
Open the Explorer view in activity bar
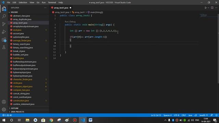tap(4, 9)
